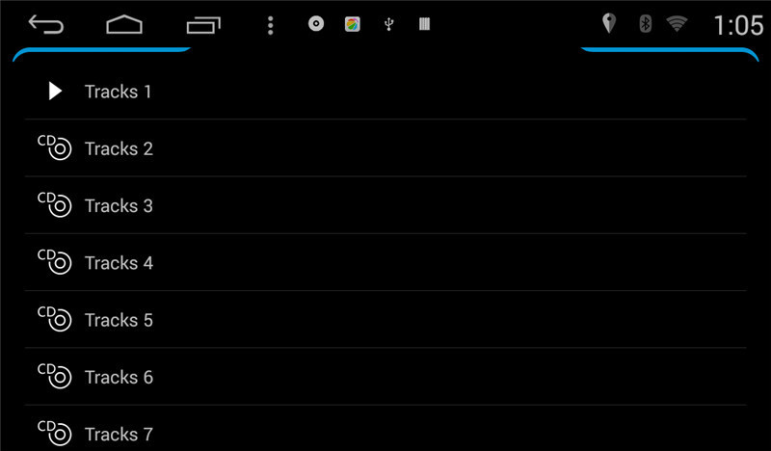The width and height of the screenshot is (771, 451).
Task: Select the Tracks 6 entry
Action: (385, 376)
